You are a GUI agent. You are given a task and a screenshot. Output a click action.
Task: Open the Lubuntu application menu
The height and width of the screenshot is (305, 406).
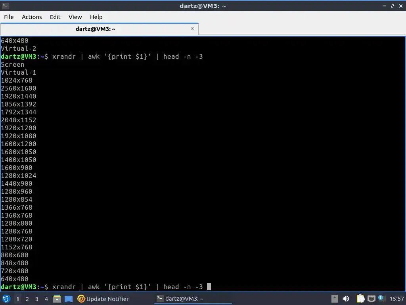coord(6,299)
